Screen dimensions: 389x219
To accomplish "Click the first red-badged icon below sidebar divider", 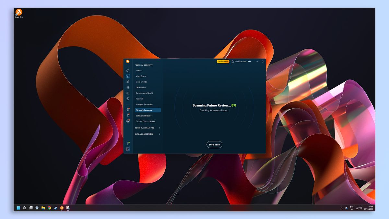I will coord(128,109).
